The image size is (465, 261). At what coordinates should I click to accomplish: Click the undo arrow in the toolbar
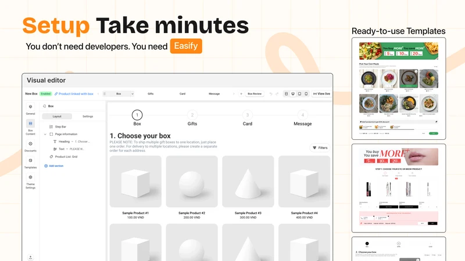pyautogui.click(x=271, y=94)
